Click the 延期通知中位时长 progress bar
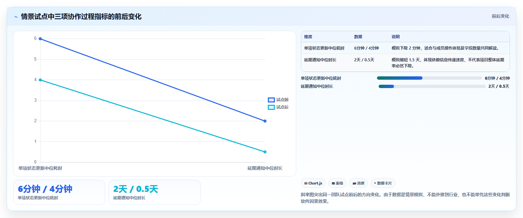523x218 pixels. coord(432,86)
